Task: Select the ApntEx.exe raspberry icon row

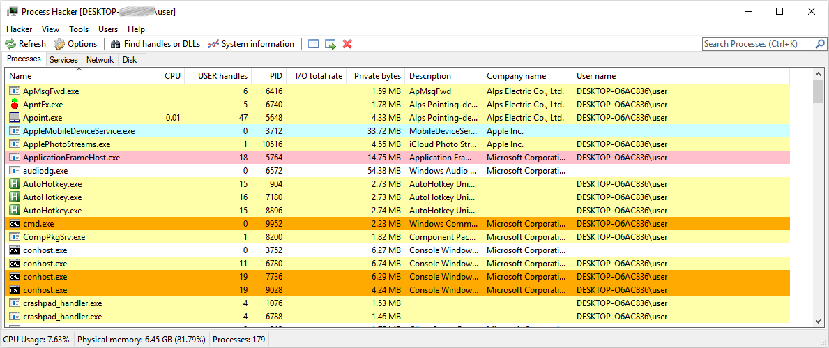Action: point(15,105)
